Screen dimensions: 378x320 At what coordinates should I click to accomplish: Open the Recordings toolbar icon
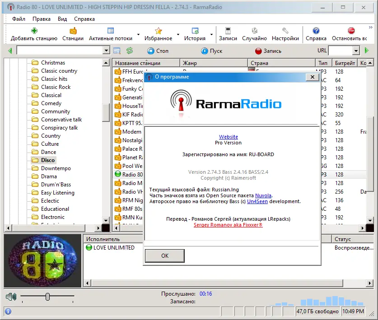[228, 31]
